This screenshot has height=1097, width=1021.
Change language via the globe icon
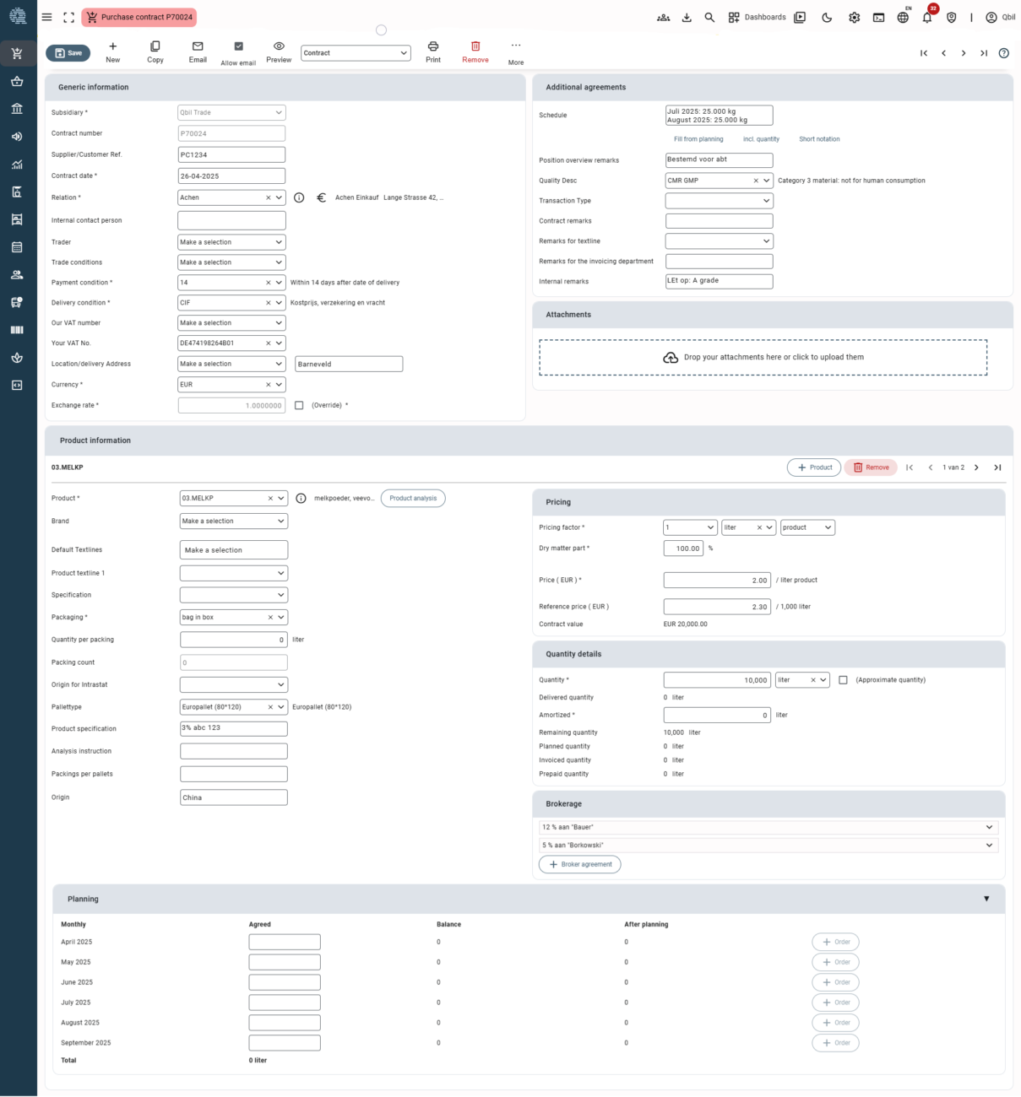coord(903,17)
